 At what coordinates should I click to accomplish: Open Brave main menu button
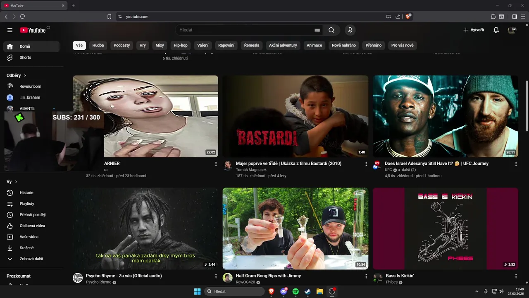523,17
